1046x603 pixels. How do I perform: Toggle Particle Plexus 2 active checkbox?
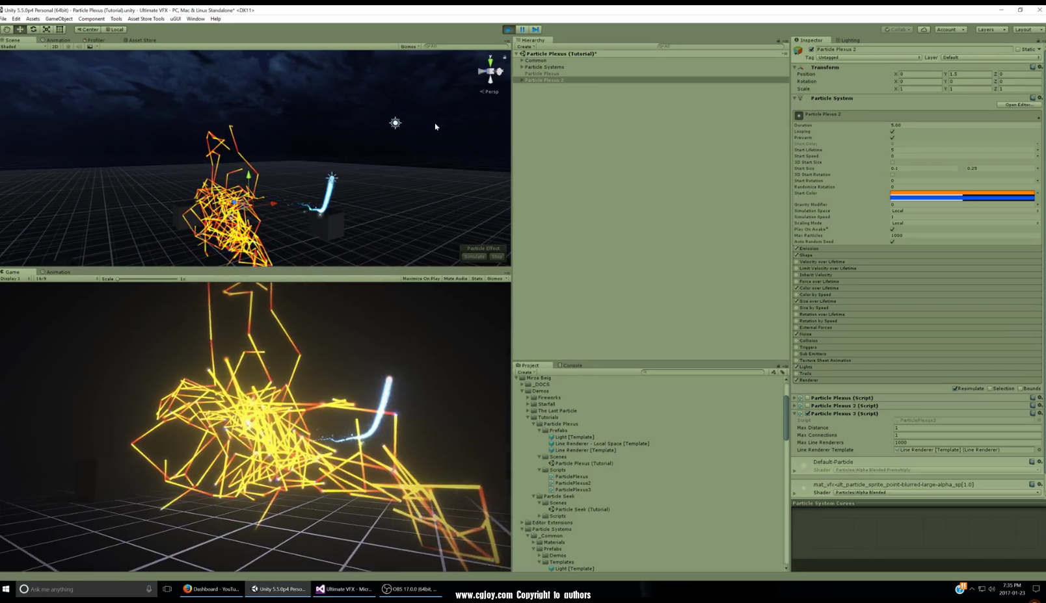tap(811, 49)
